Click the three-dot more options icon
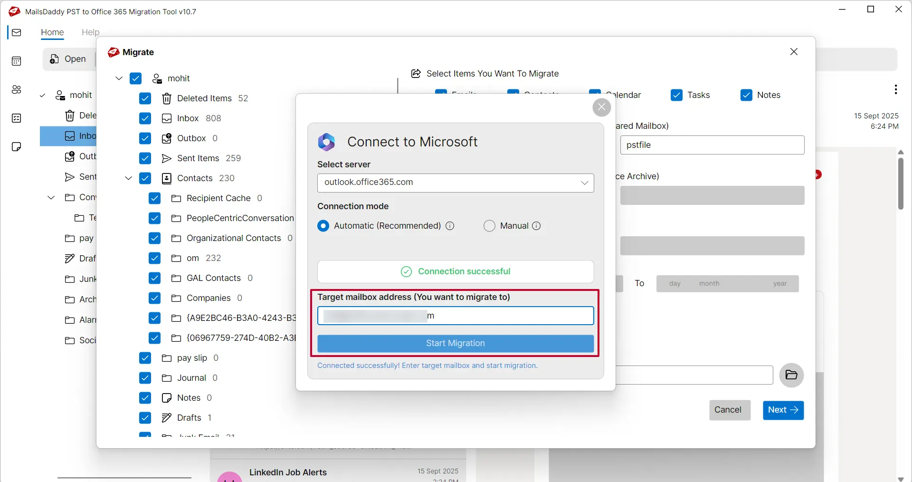 (x=895, y=89)
